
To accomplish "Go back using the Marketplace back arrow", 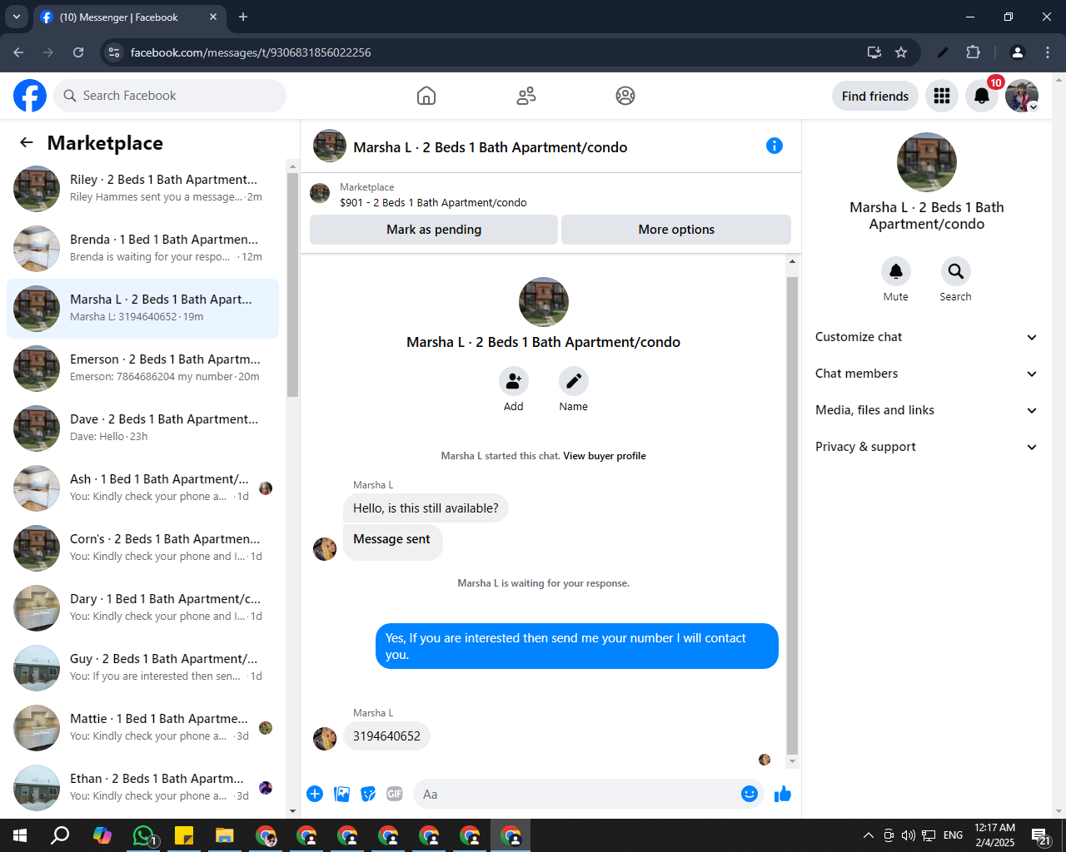I will click(27, 142).
